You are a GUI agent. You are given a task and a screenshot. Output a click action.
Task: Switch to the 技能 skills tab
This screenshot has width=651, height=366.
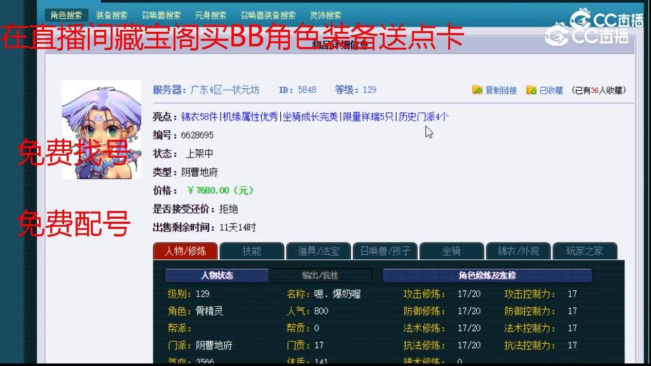coord(252,251)
